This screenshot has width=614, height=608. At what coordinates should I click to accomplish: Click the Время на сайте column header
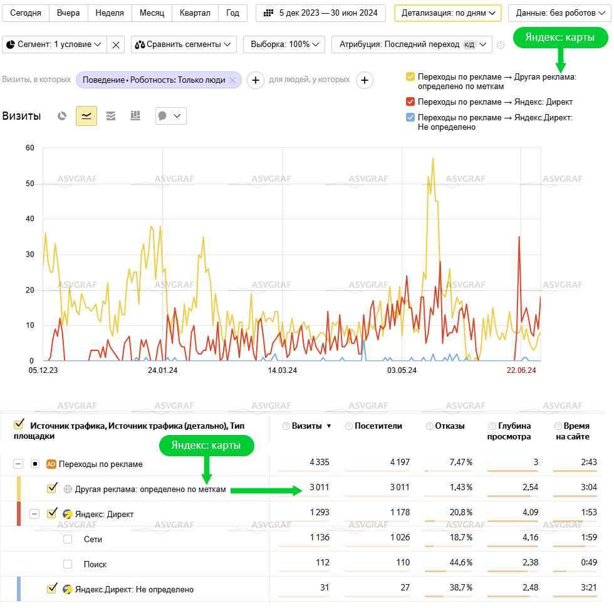[x=573, y=431]
